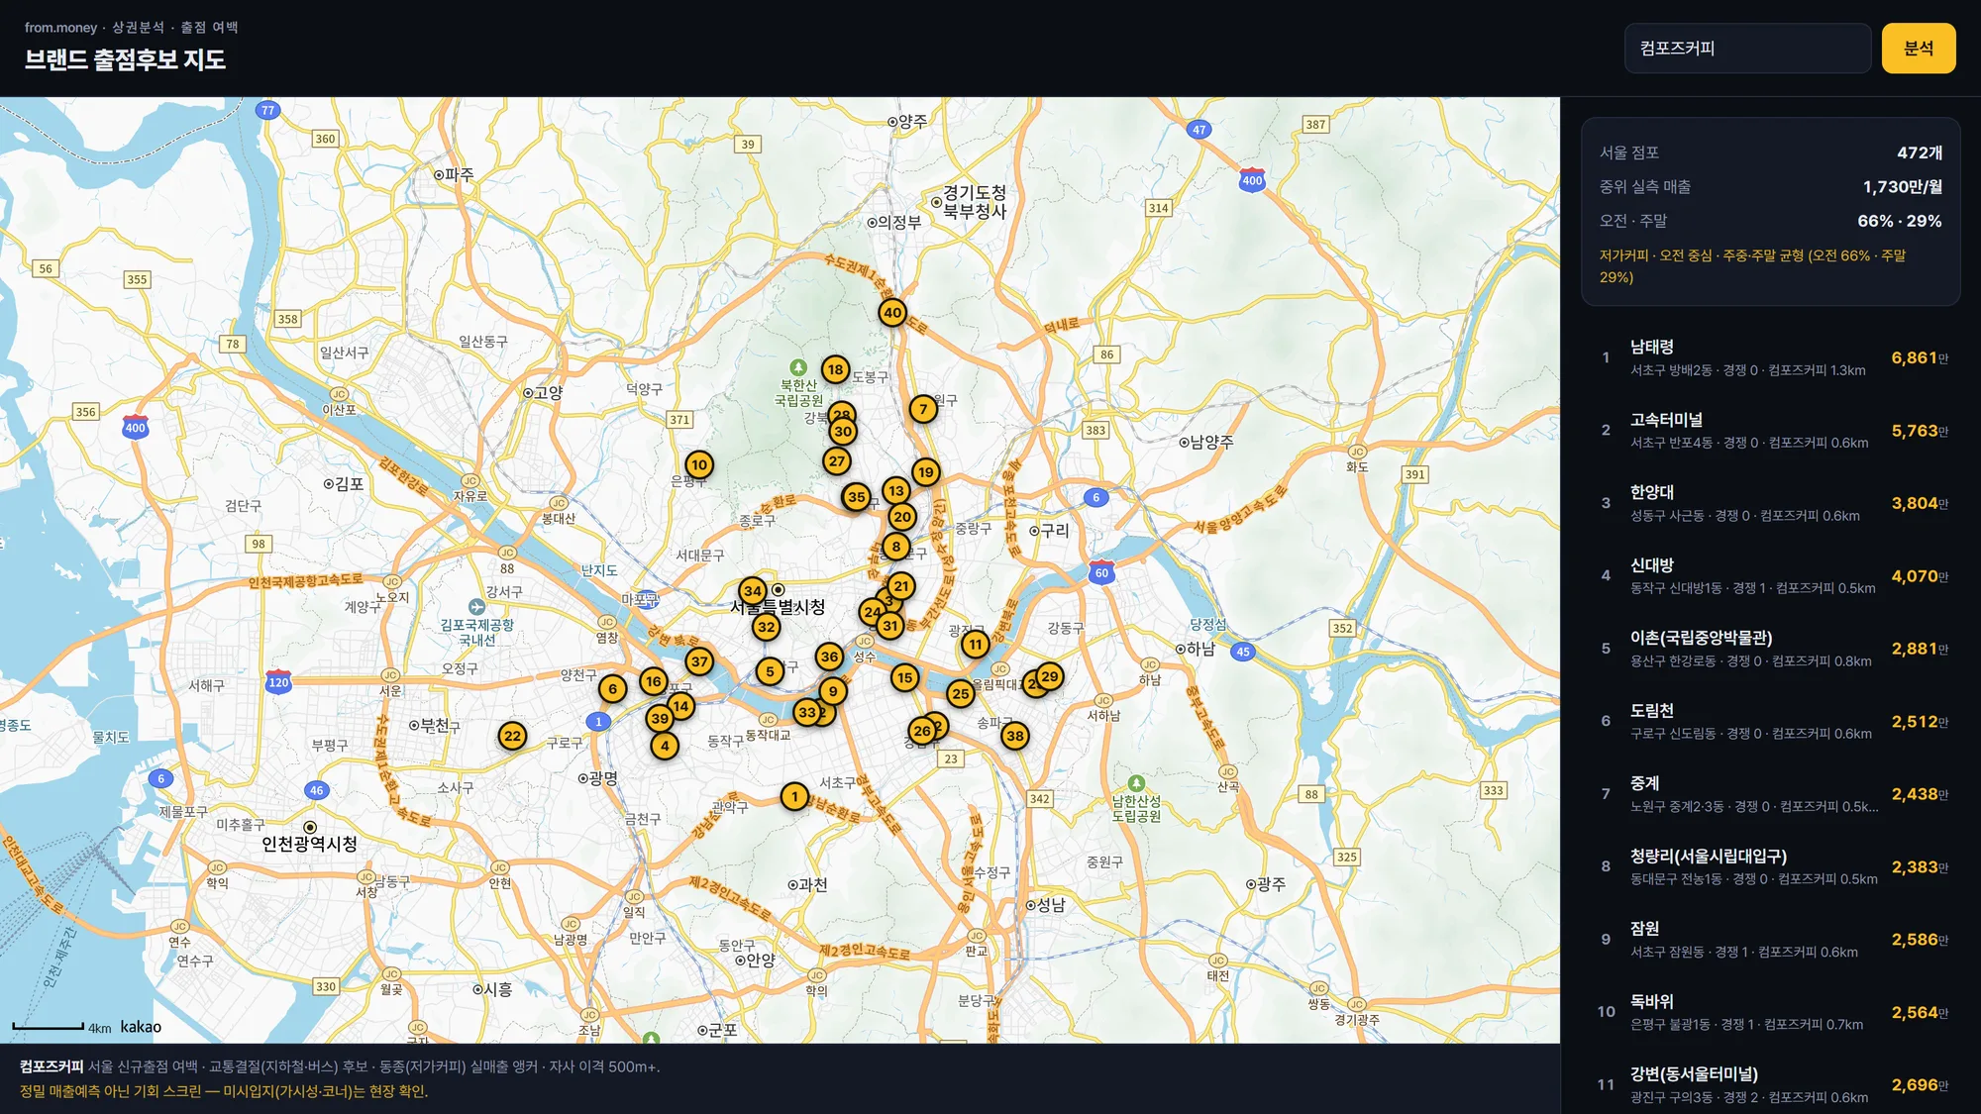
Task: Click map marker number 40
Action: click(892, 313)
